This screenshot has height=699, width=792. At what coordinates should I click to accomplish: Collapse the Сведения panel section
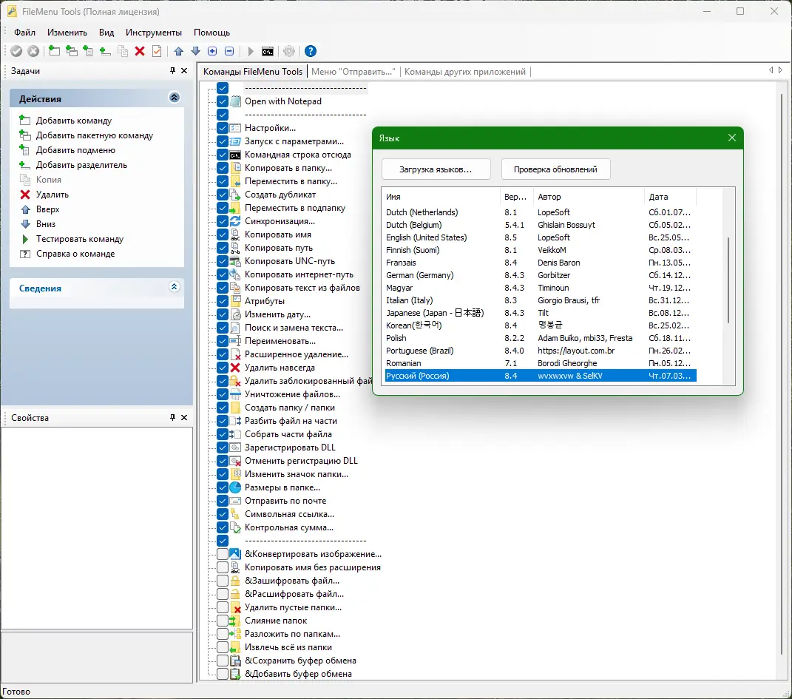[174, 288]
